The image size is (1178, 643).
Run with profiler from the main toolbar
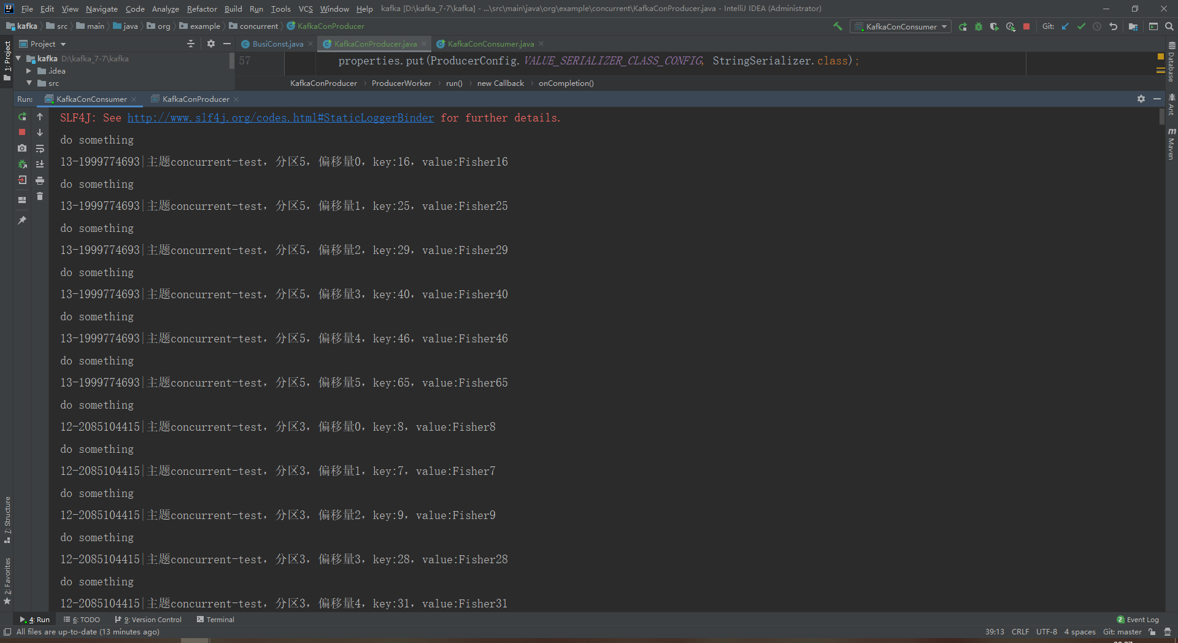click(1011, 26)
